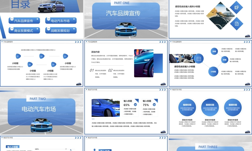This screenshot has height=151, width=252.
Task: Select the blue muscle car on the PART ONE slide
Action: 126,29
